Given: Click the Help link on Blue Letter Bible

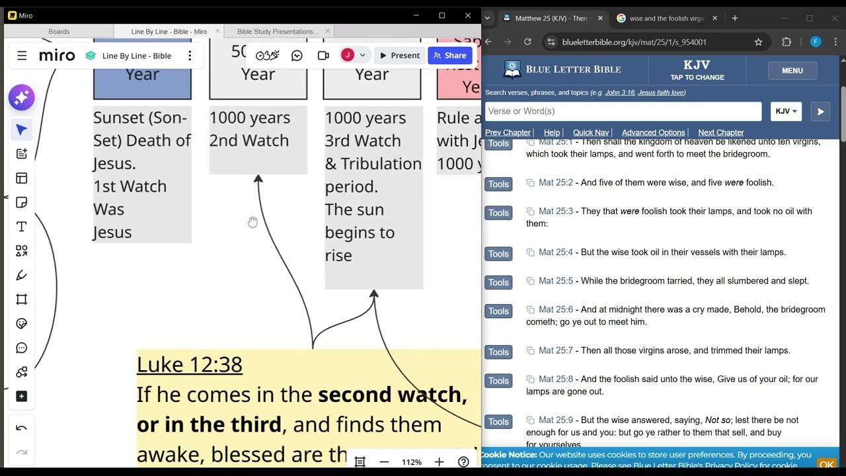Looking at the screenshot, I should [551, 133].
